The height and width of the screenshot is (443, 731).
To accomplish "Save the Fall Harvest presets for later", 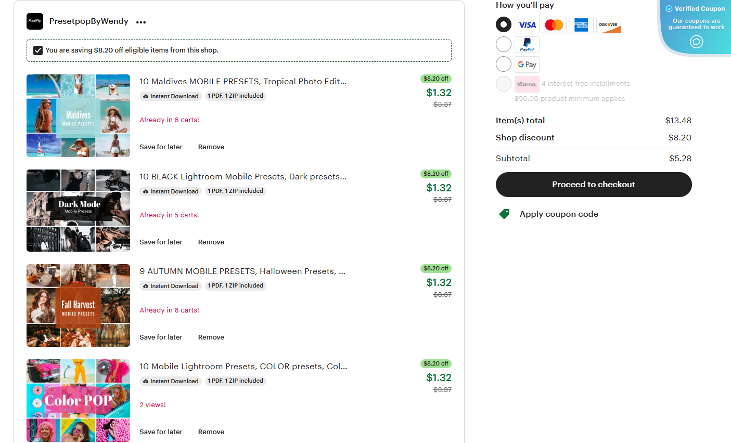I will tap(161, 337).
